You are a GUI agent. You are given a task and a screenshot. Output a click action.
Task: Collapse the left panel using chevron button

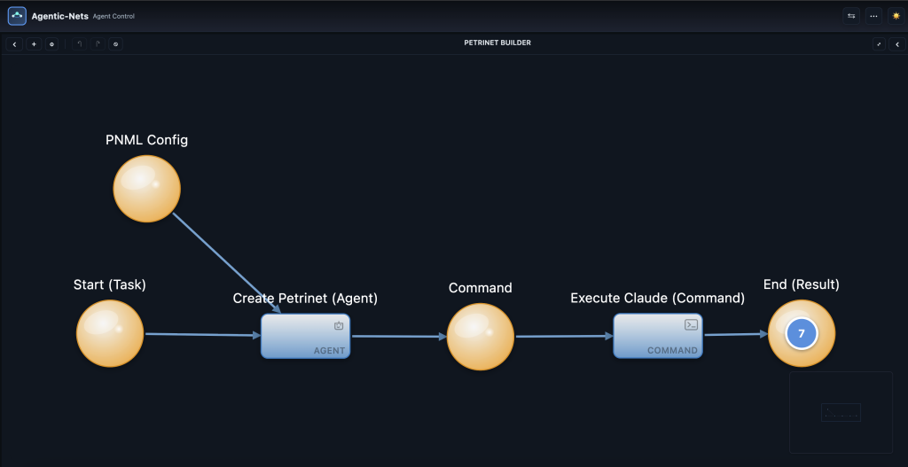[14, 43]
